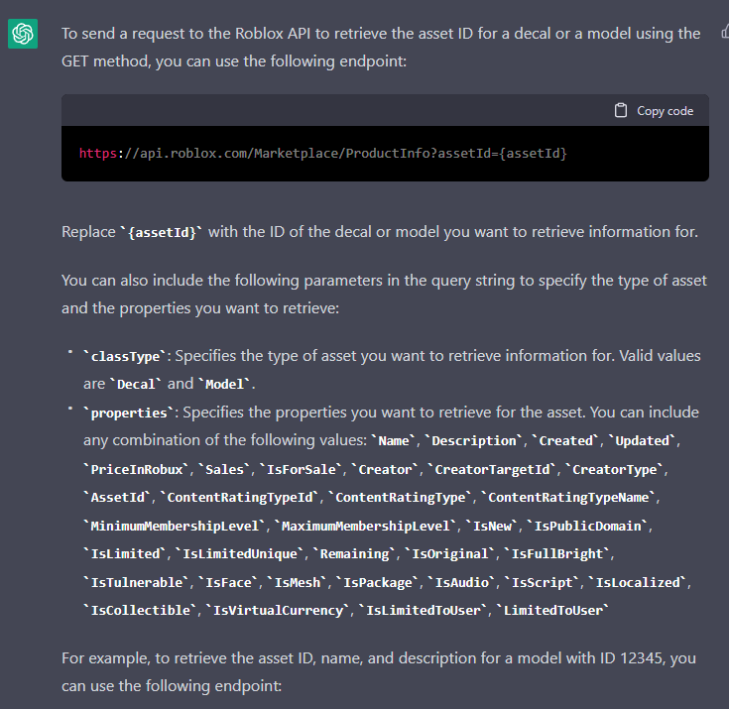729x709 pixels.
Task: Click the 'IsLimitedToUser' property value
Action: [424, 611]
